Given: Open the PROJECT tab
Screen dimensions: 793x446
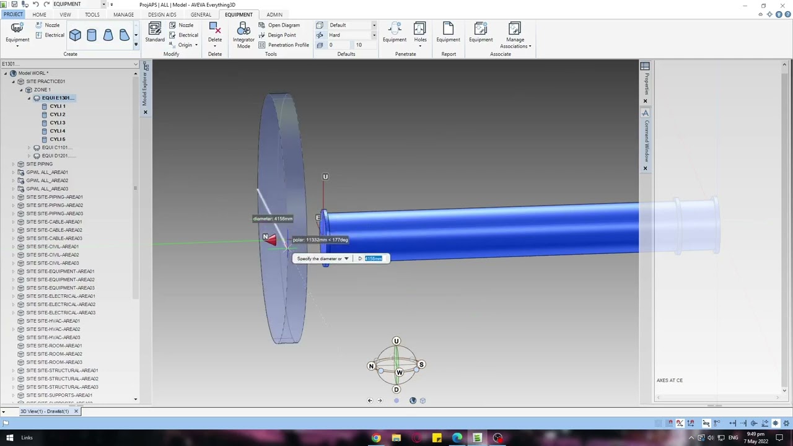Looking at the screenshot, I should pos(12,14).
